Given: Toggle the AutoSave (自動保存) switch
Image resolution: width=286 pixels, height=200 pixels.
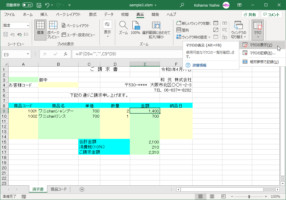Looking at the screenshot, I should click(28, 5).
